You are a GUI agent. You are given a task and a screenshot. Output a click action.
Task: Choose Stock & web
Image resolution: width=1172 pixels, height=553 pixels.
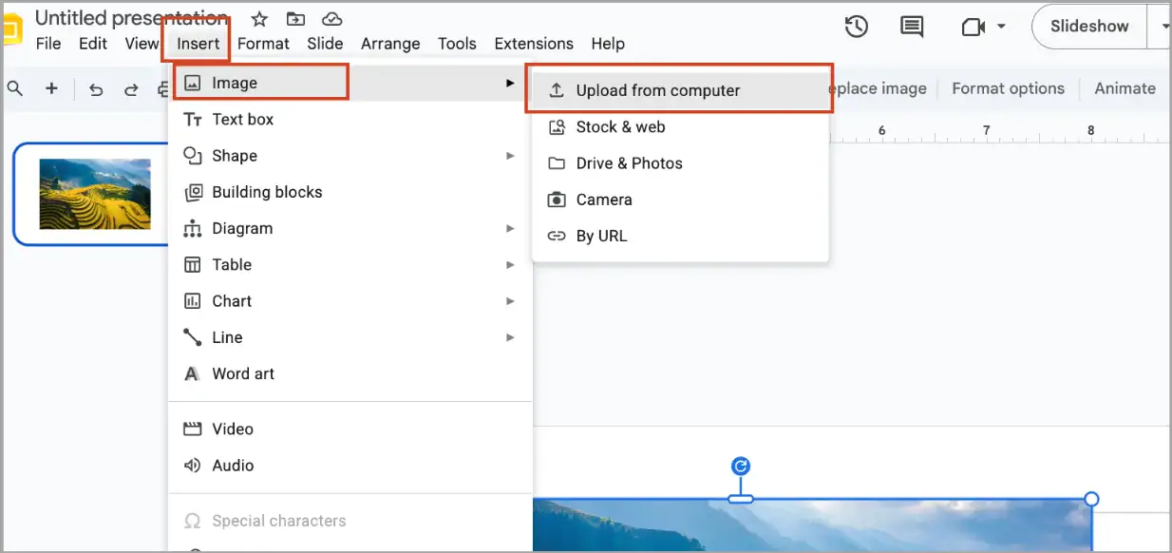(x=680, y=127)
